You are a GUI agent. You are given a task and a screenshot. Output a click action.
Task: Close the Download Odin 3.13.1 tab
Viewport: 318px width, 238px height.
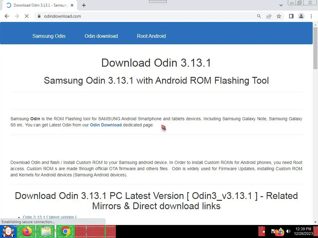(x=72, y=6)
